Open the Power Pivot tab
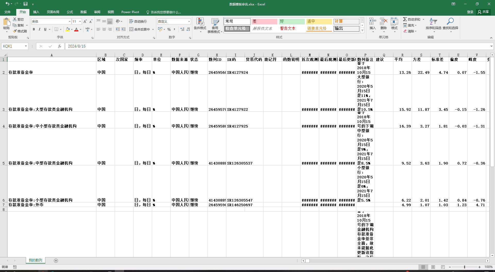Image resolution: width=495 pixels, height=272 pixels. (130, 12)
